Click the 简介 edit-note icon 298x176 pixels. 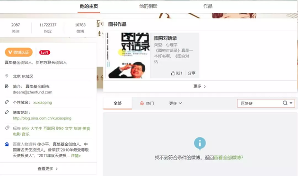pyautogui.click(x=7, y=86)
